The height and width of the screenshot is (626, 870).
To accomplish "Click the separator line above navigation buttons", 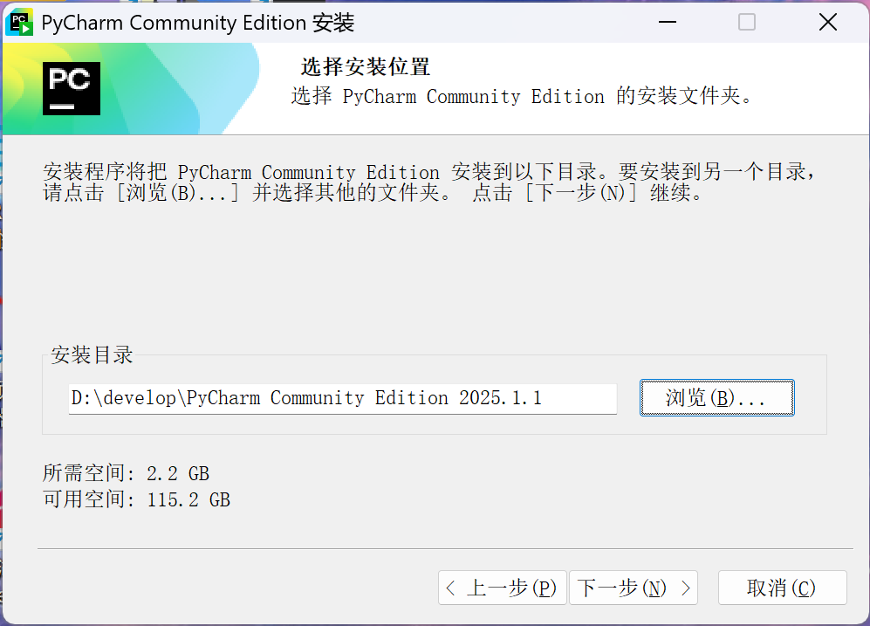I will (435, 550).
